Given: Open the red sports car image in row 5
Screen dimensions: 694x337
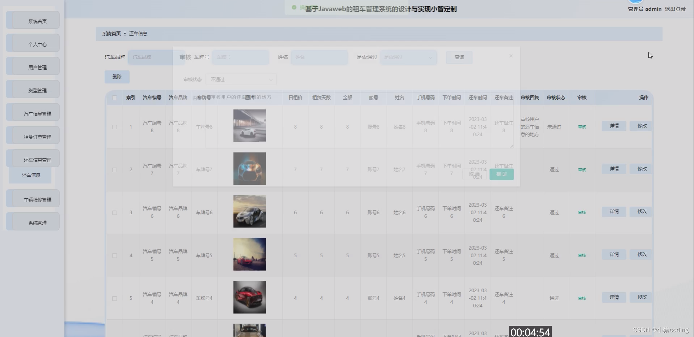Looking at the screenshot, I should (x=249, y=297).
